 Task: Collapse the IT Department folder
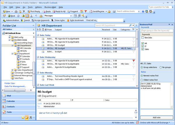click(12, 53)
